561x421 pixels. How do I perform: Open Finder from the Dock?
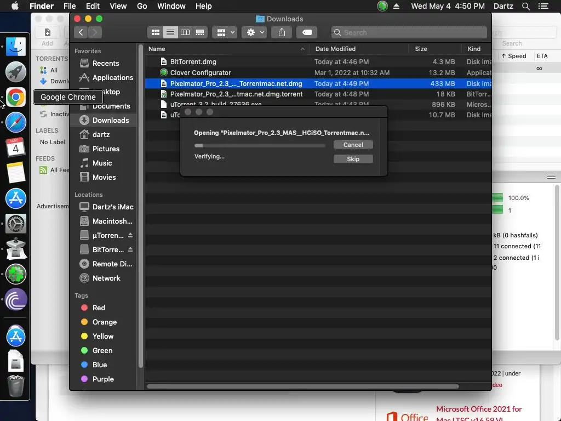tap(15, 47)
